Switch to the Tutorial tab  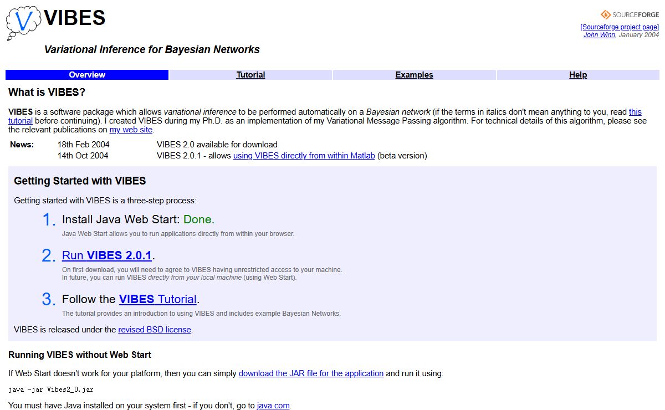tap(250, 75)
